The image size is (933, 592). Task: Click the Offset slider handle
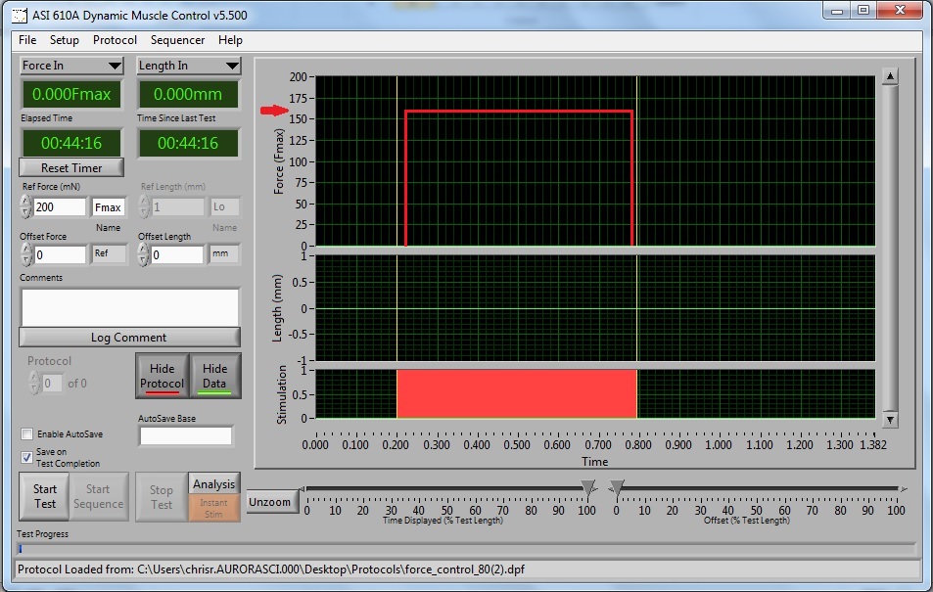617,488
